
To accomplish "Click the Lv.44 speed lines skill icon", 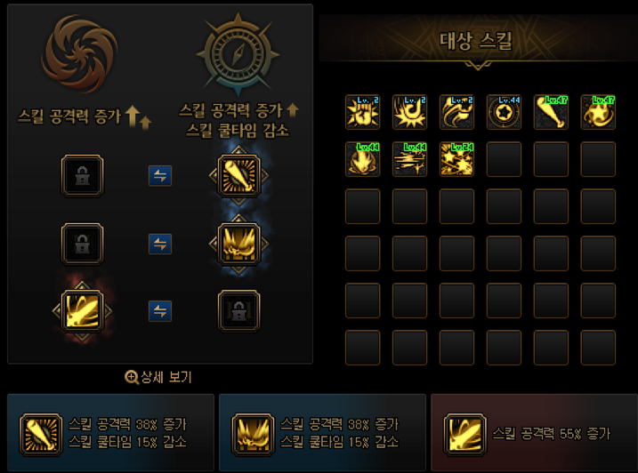I will point(409,159).
